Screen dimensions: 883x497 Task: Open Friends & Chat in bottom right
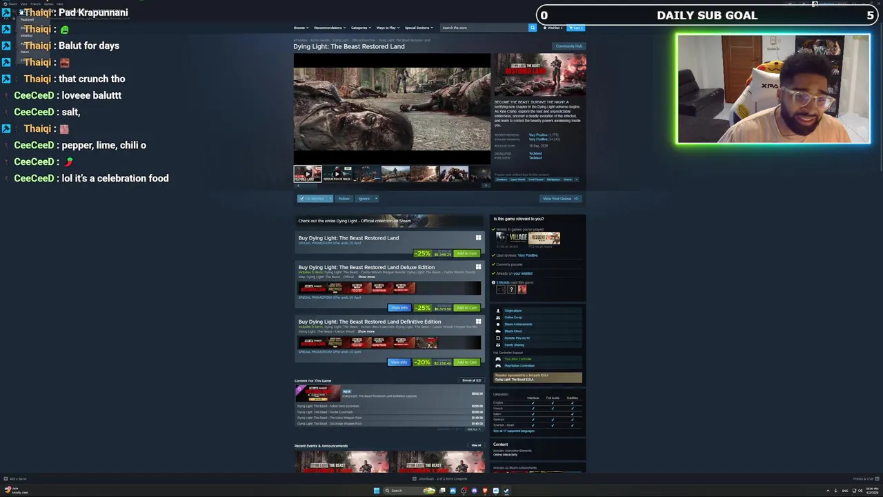coord(865,478)
